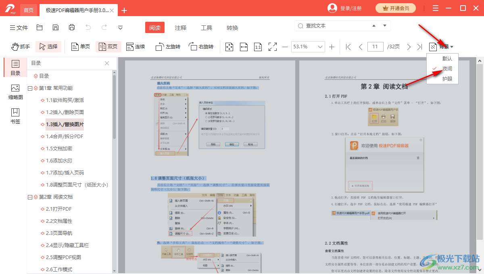Go to the next page
This screenshot has width=484, height=274.
[409, 47]
